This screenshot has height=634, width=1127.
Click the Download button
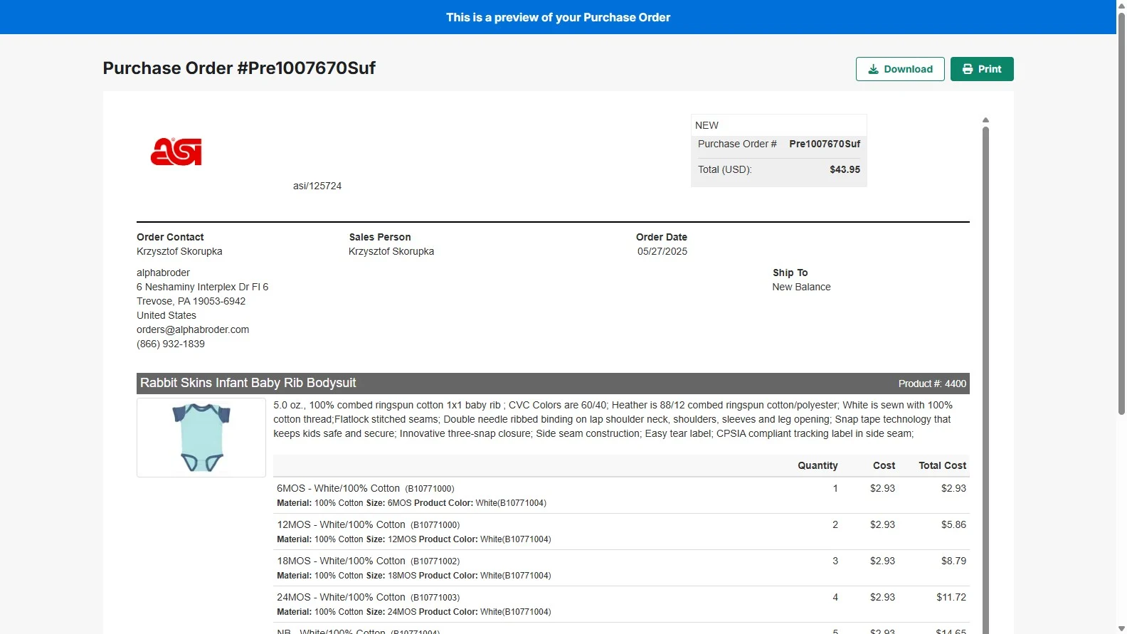(x=900, y=69)
